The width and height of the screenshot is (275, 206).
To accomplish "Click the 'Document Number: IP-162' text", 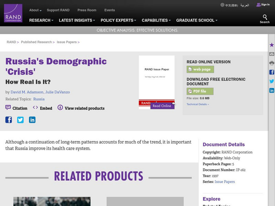I will (x=224, y=170).
